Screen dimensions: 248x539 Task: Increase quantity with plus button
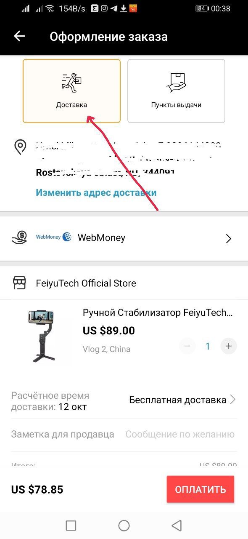point(229,346)
